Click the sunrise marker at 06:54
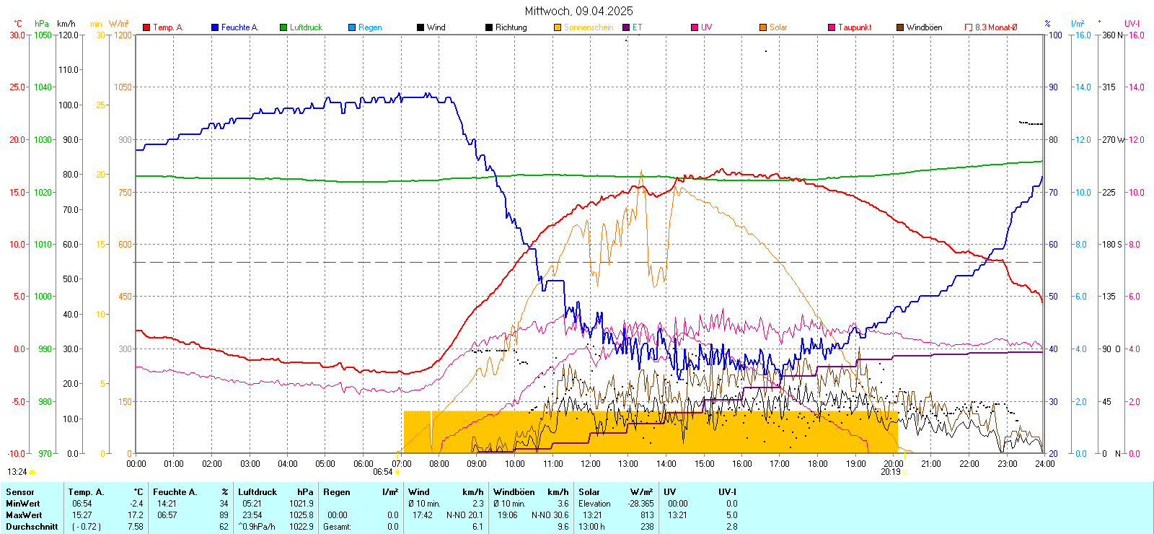This screenshot has height=534, width=1154. [397, 472]
